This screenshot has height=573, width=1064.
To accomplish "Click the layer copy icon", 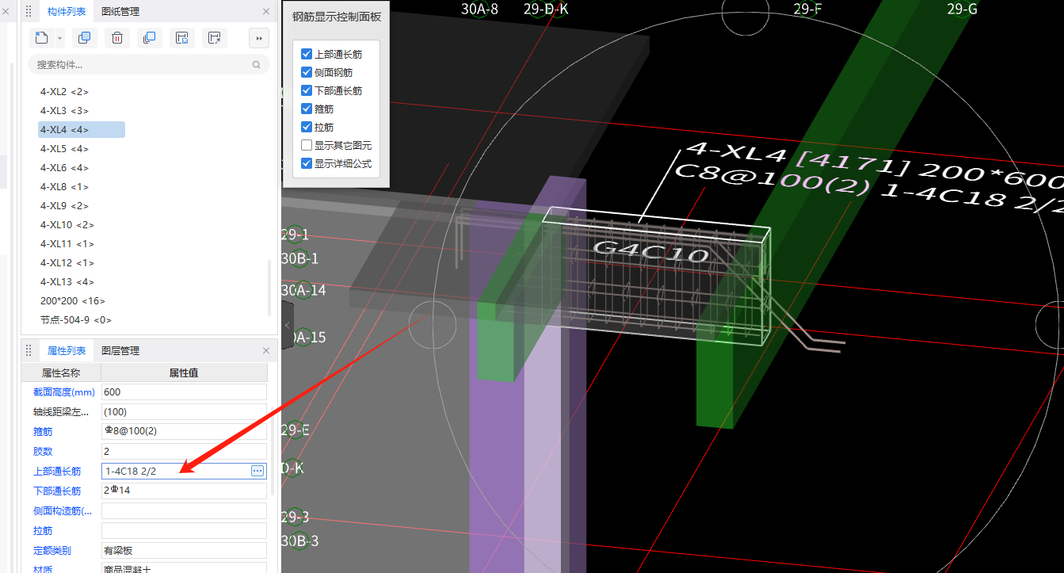I will point(148,38).
